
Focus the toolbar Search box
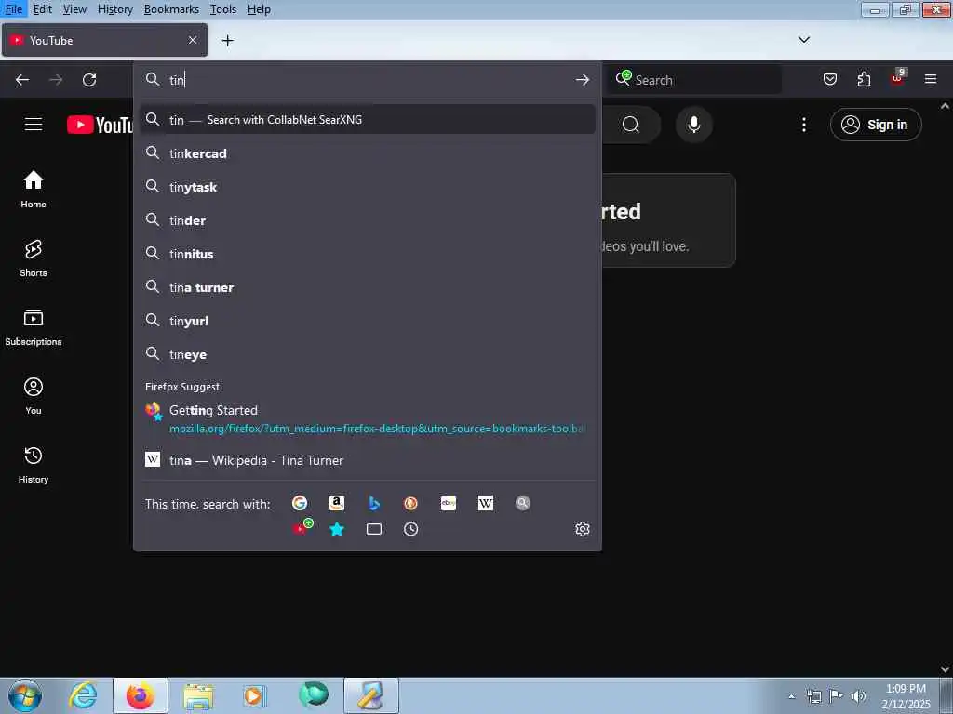(x=694, y=80)
